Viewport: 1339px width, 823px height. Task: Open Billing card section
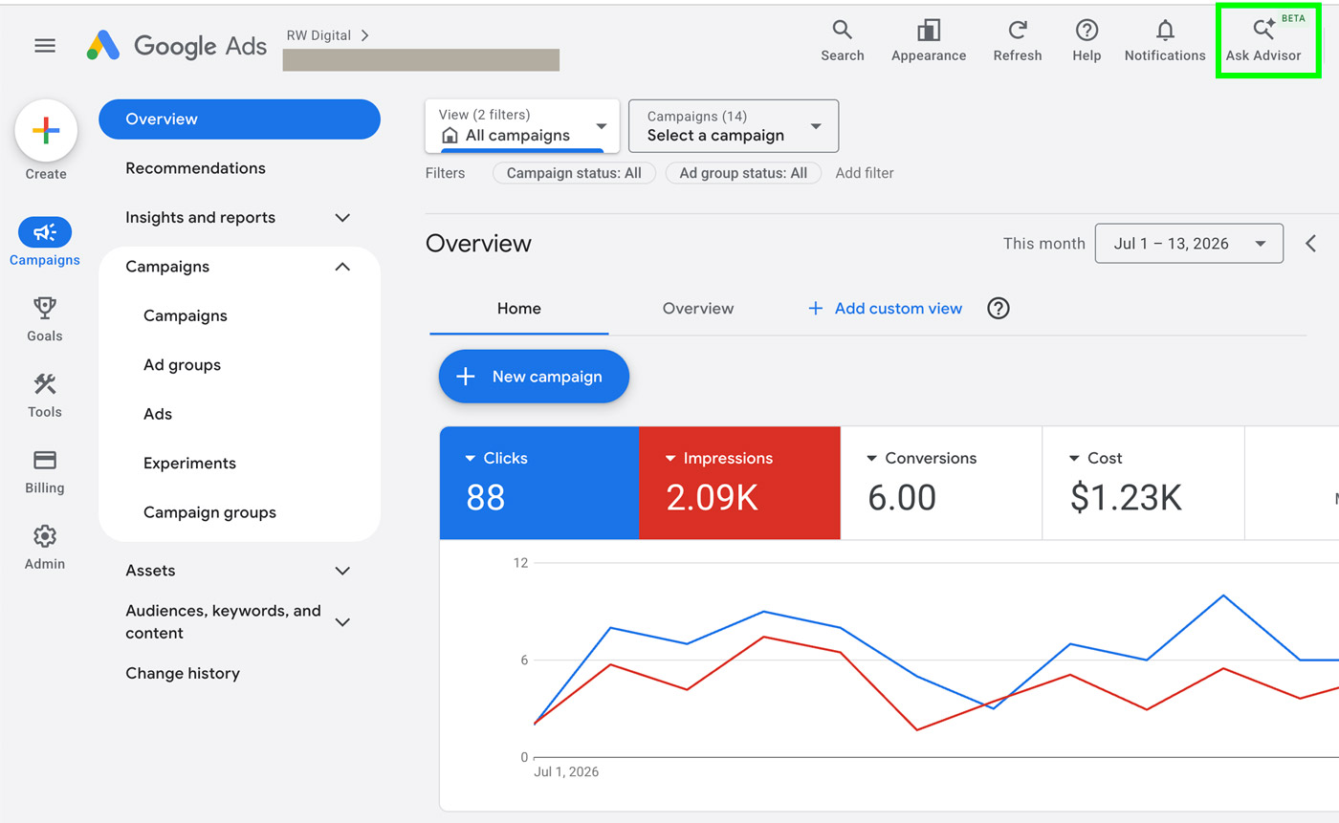click(x=45, y=471)
